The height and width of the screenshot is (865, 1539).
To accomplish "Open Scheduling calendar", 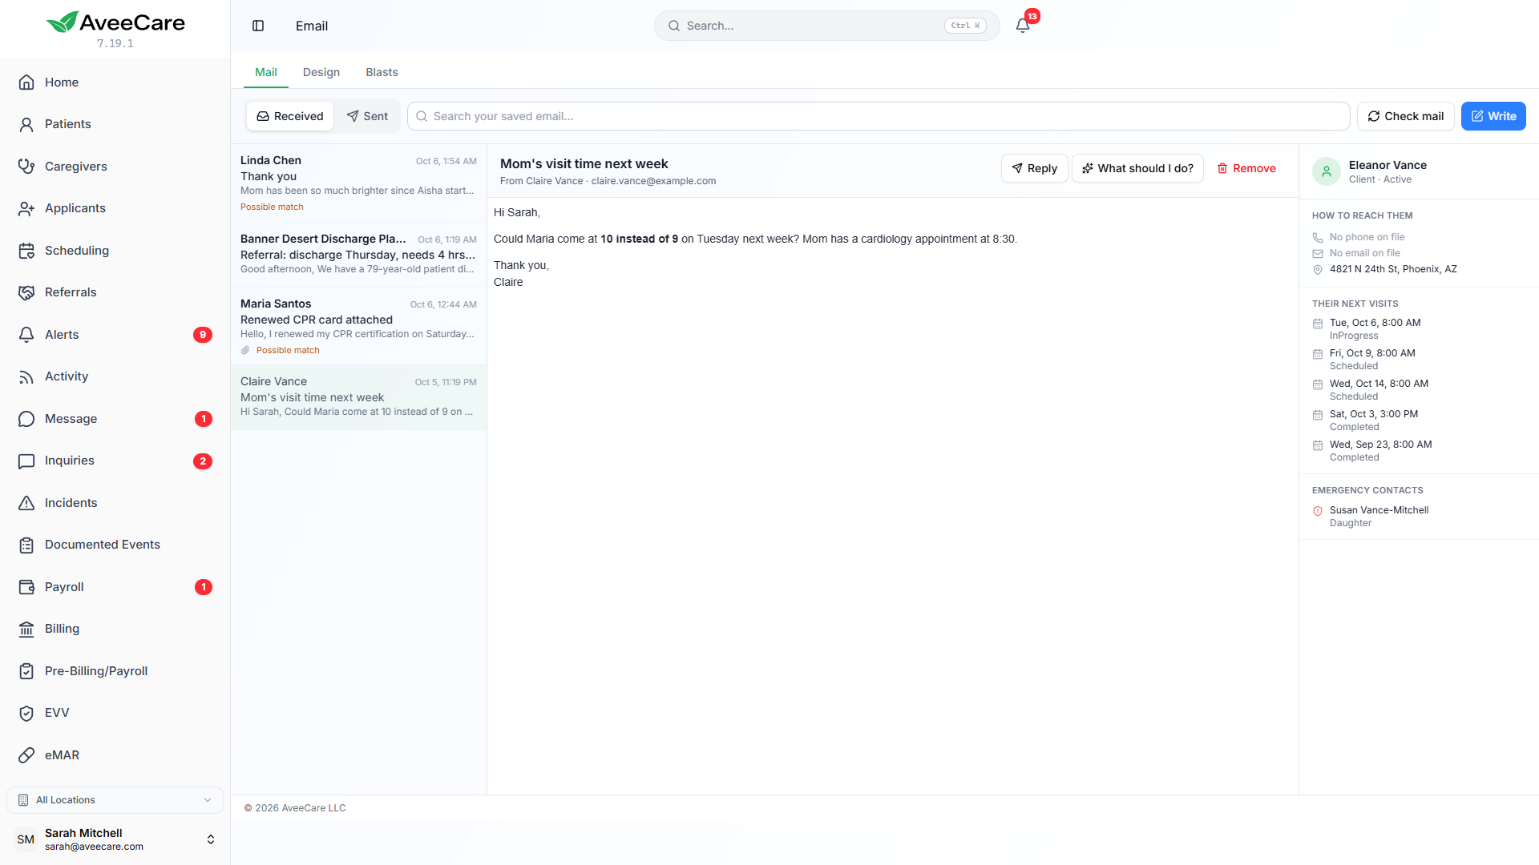I will click(x=115, y=251).
